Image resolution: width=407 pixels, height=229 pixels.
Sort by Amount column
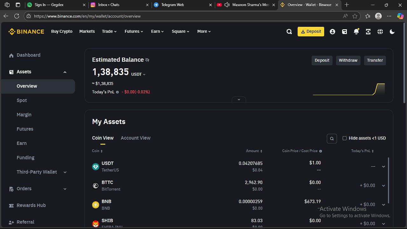pyautogui.click(x=254, y=151)
